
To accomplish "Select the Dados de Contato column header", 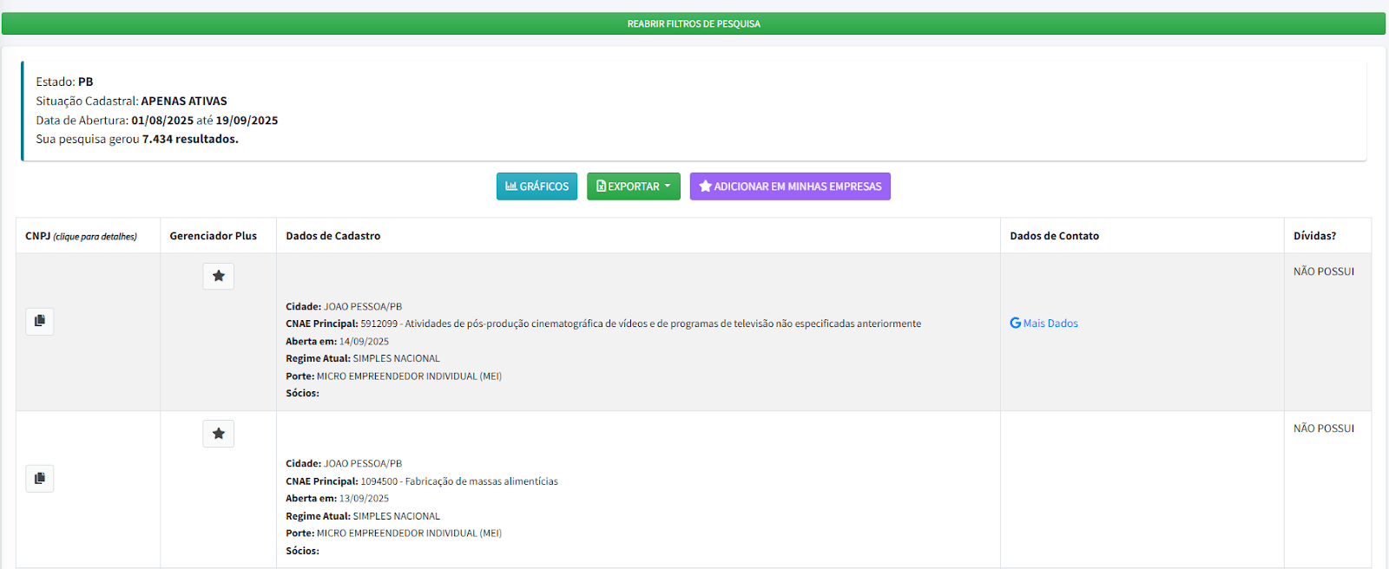I will tap(1054, 236).
